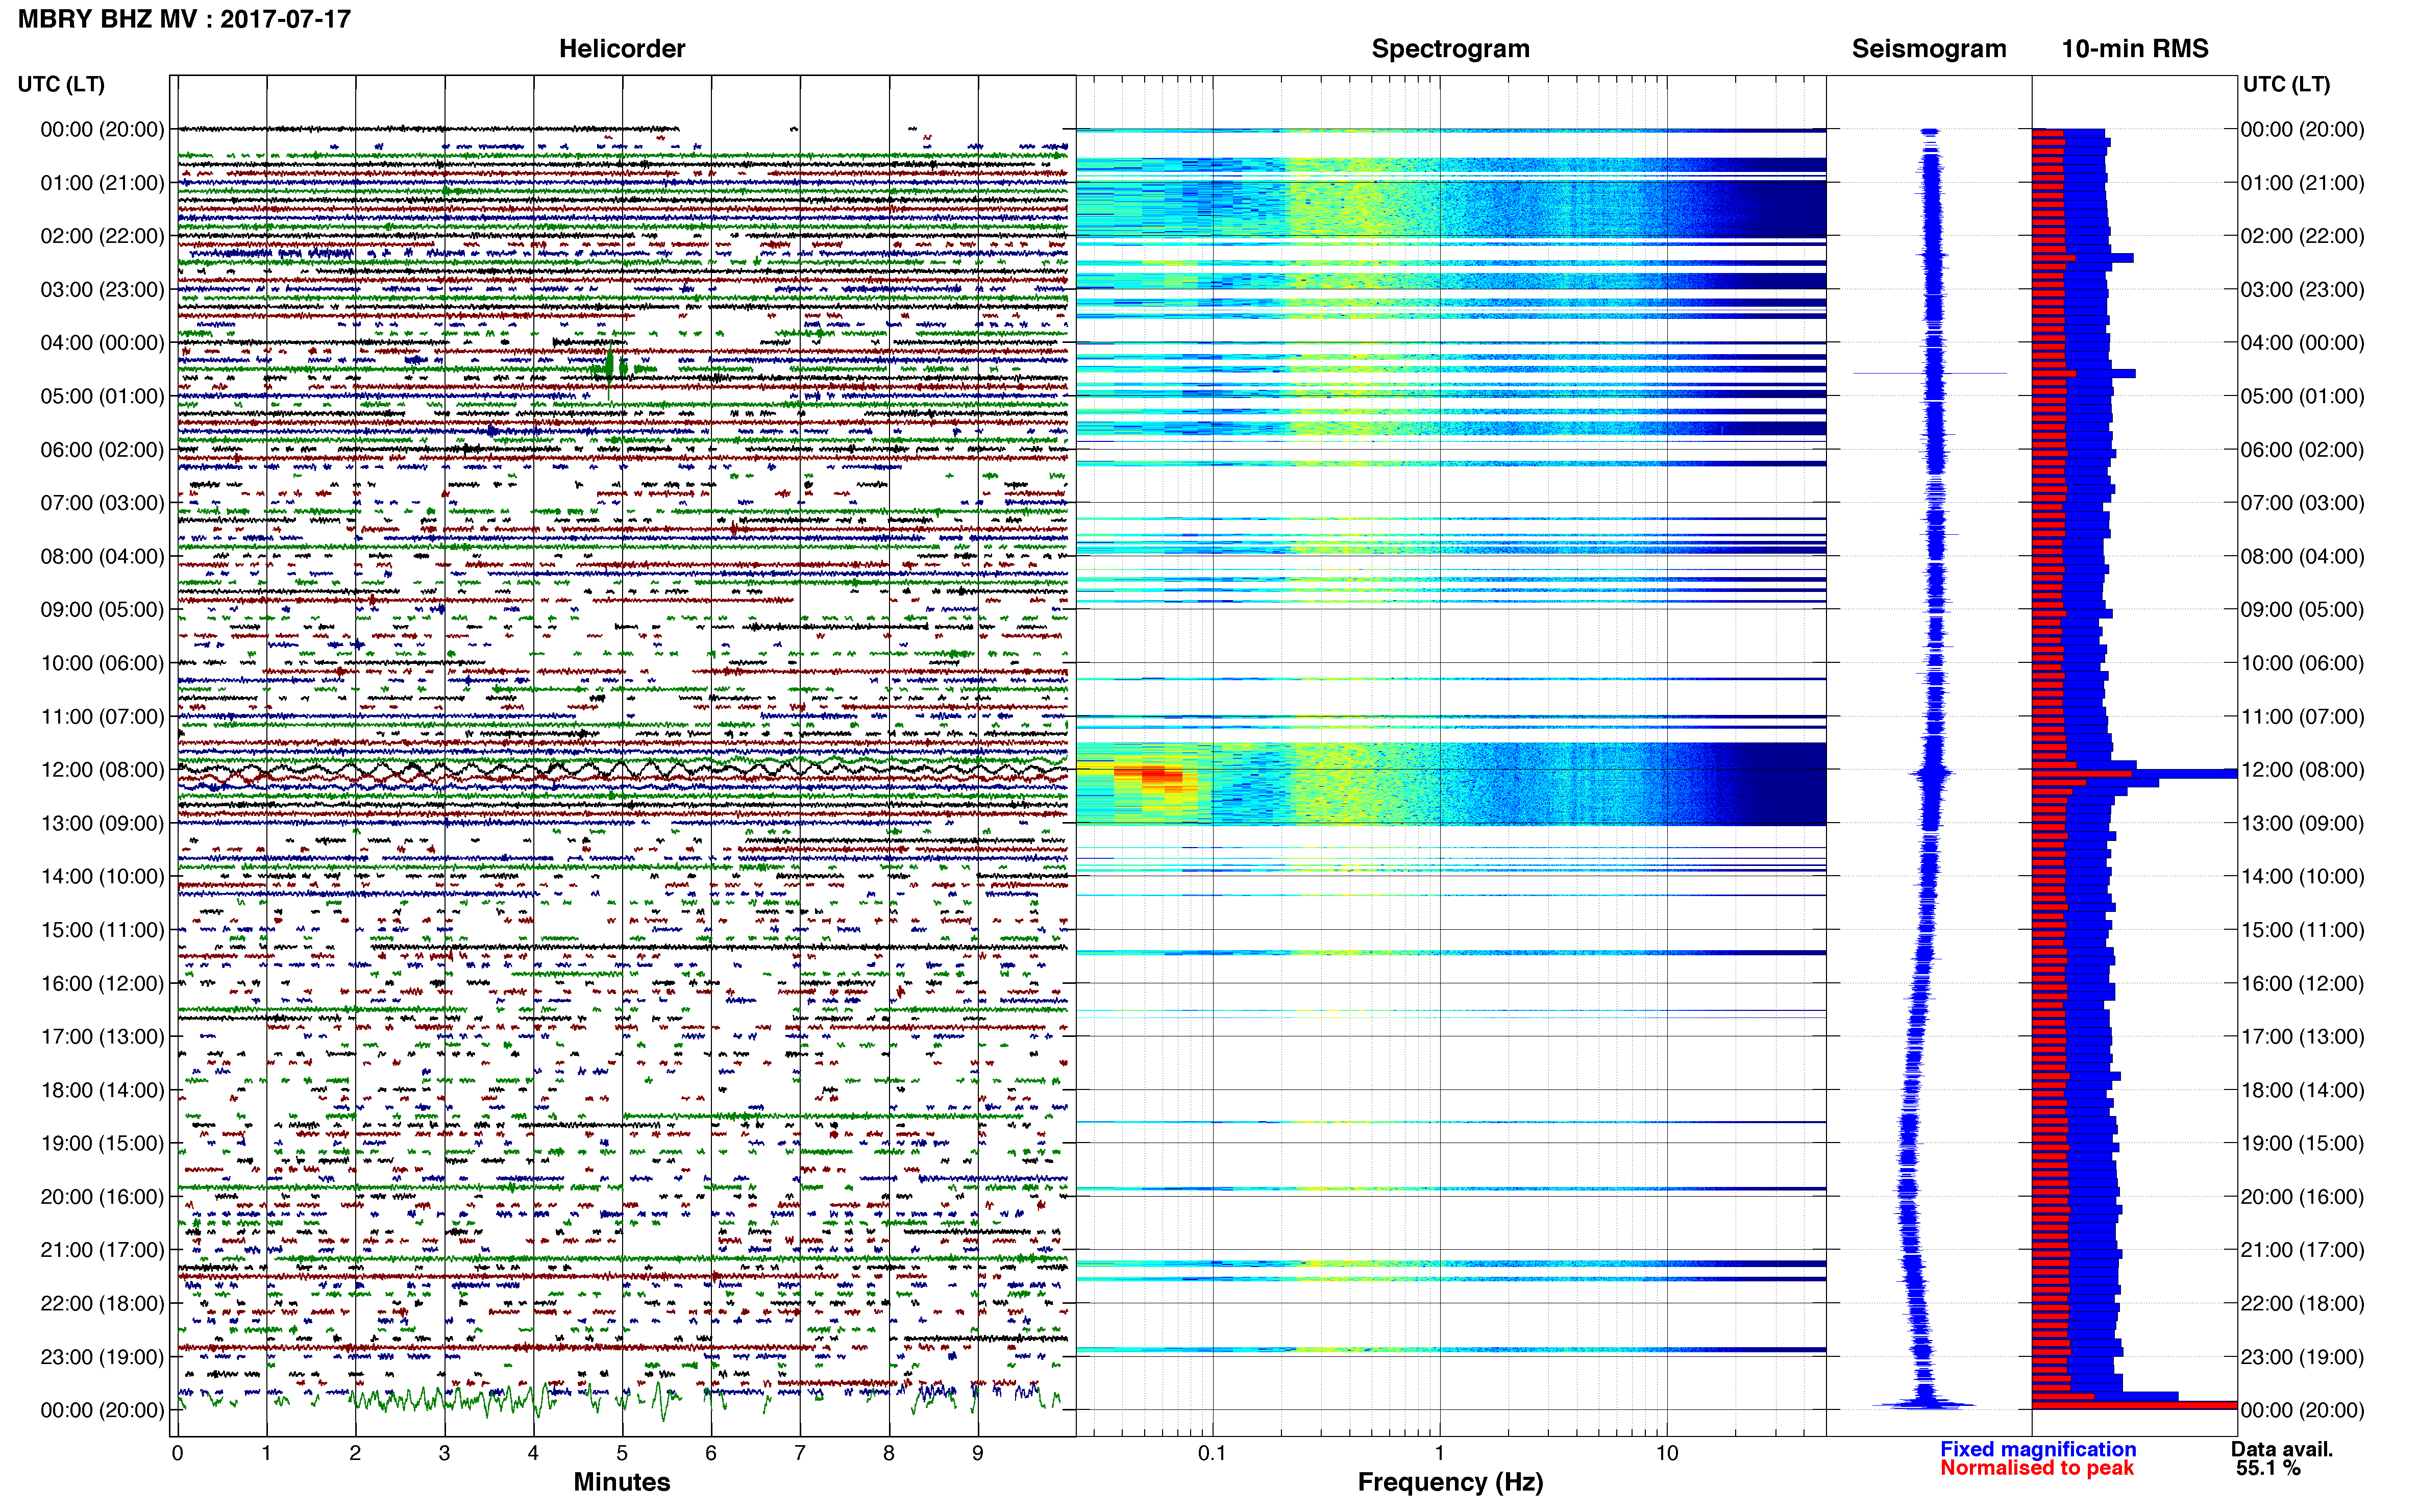Click the 'Frequency (Hz)' x-axis label

coord(1450,1482)
